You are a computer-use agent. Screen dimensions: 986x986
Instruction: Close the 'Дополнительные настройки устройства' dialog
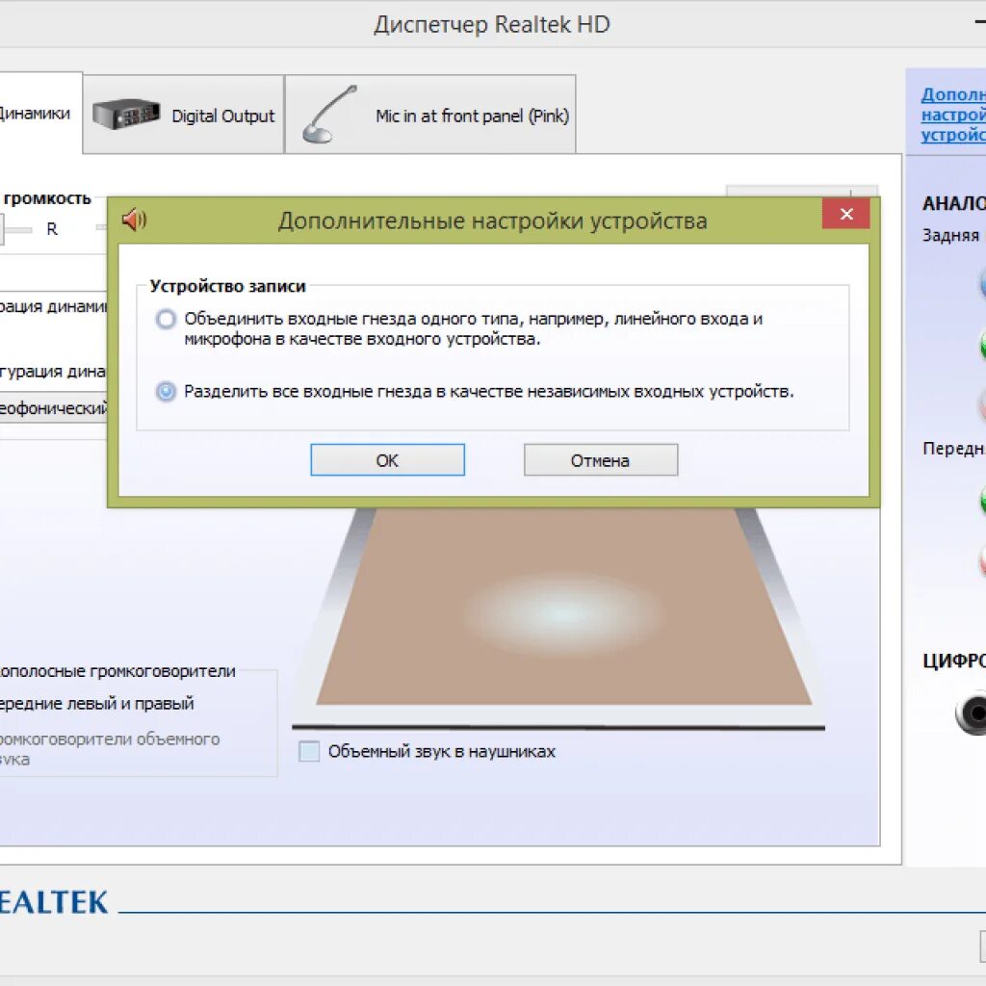[846, 215]
